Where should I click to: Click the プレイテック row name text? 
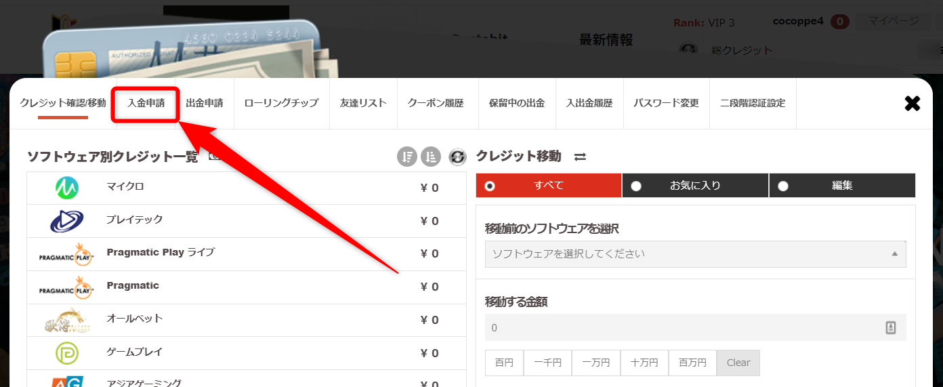click(135, 220)
